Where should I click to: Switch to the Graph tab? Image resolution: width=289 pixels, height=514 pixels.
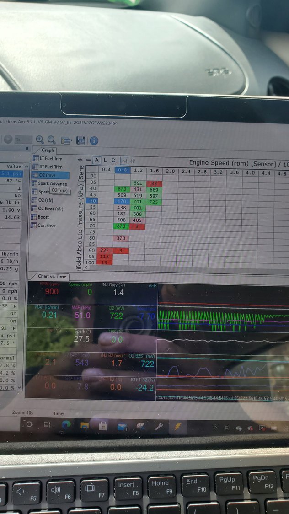click(48, 150)
